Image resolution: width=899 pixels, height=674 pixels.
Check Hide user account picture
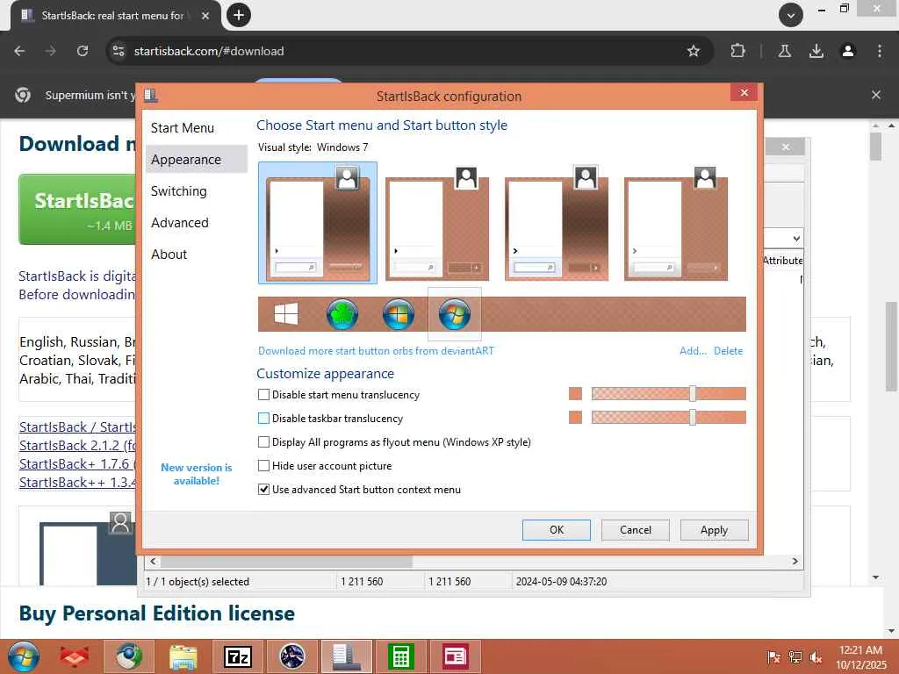263,466
